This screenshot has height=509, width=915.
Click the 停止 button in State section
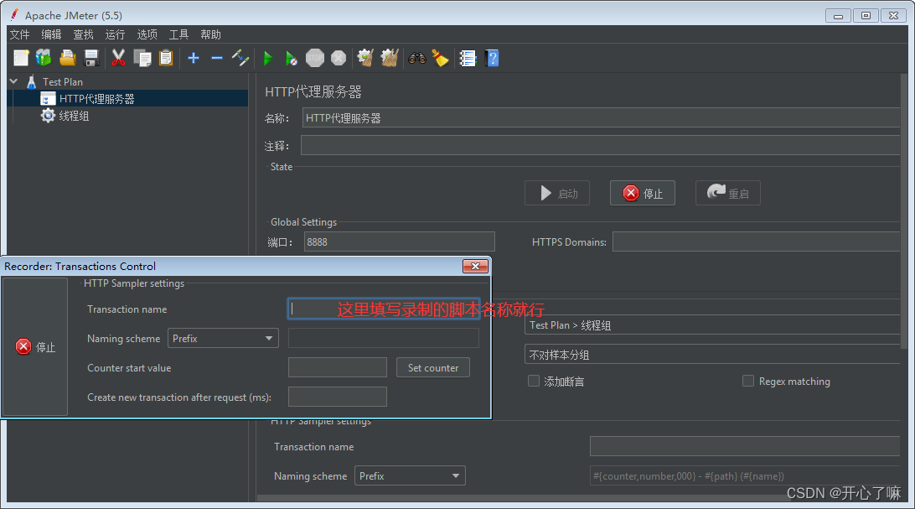643,193
